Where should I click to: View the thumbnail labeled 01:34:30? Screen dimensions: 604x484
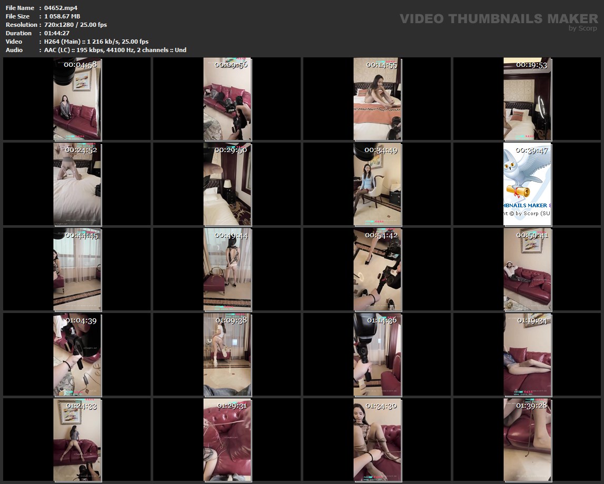click(377, 440)
